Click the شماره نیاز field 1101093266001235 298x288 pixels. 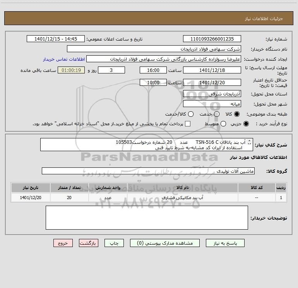tap(212, 39)
